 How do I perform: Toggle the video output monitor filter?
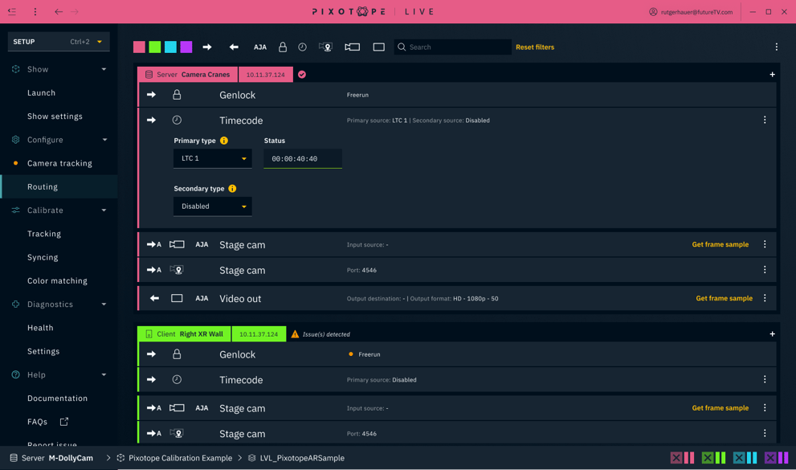coord(378,47)
